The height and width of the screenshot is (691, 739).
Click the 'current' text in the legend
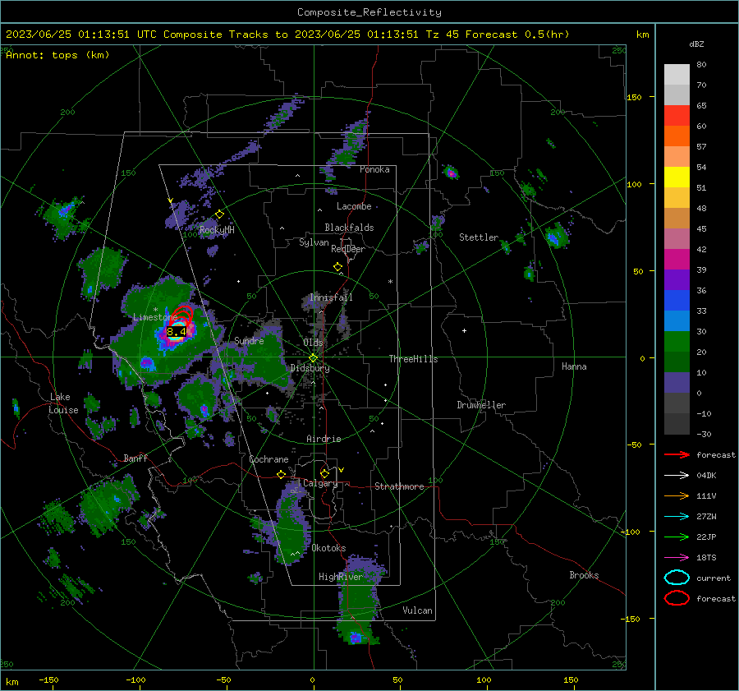[x=714, y=578]
